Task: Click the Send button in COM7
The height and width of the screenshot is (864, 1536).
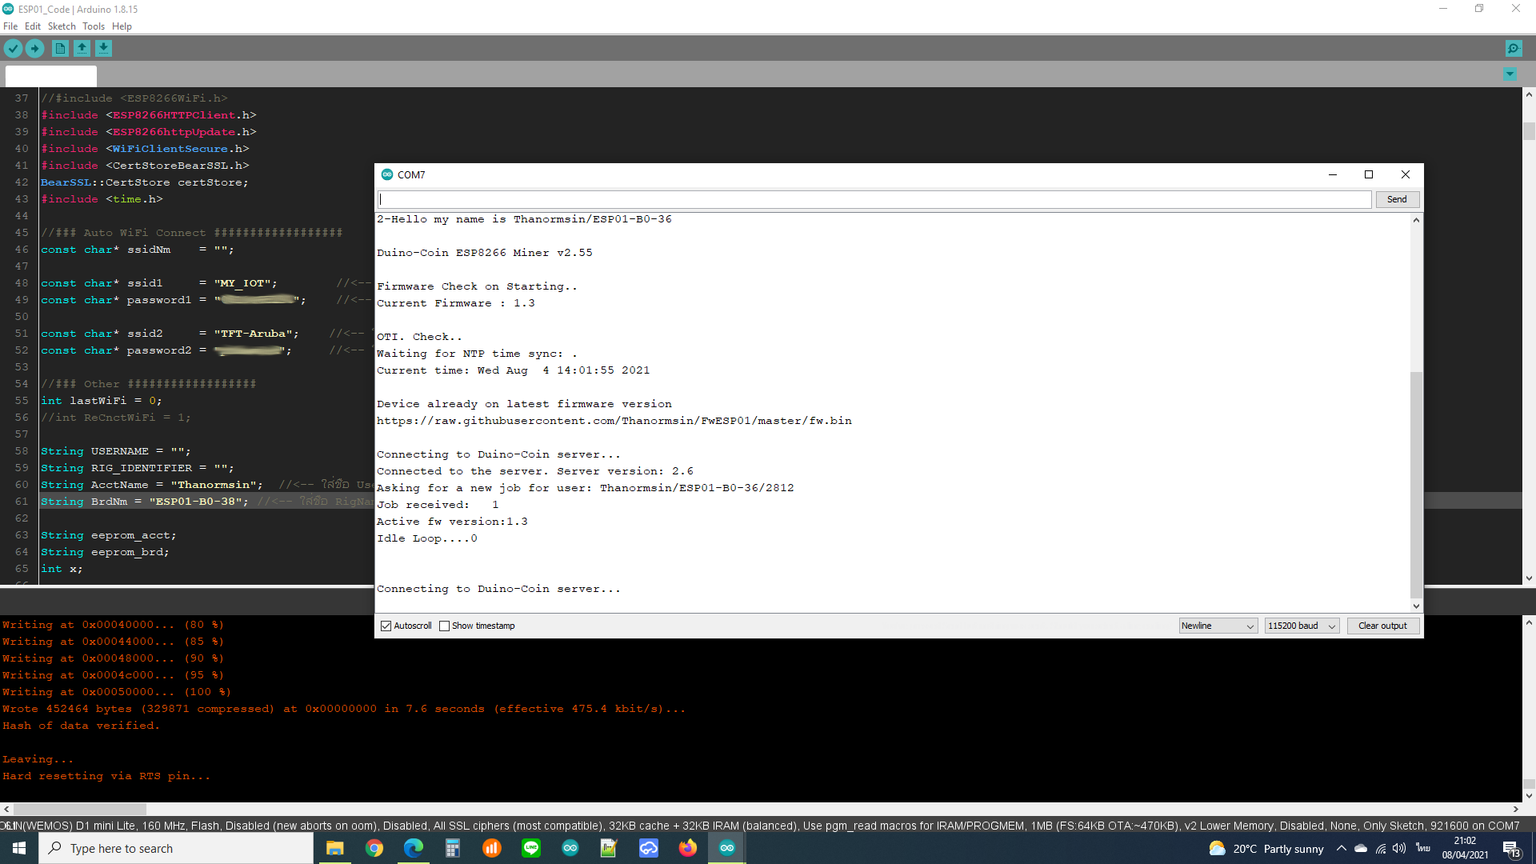Action: click(x=1397, y=199)
